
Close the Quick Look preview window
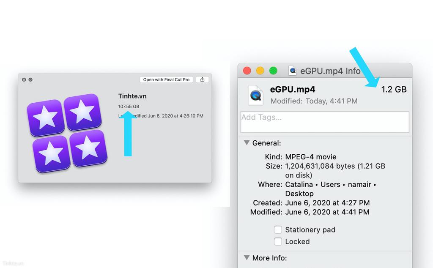[24, 79]
